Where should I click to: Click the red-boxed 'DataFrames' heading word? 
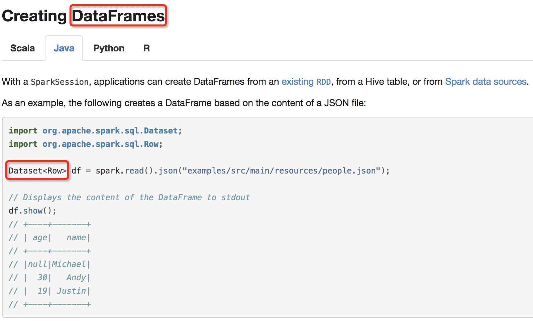(x=118, y=16)
